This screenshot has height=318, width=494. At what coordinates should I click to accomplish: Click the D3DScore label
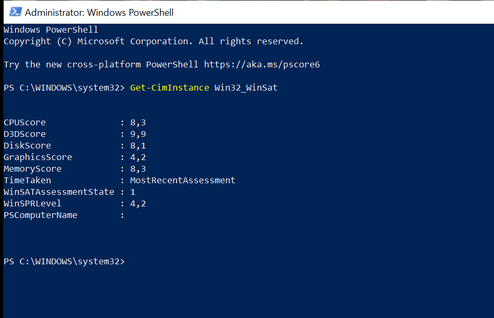point(25,134)
